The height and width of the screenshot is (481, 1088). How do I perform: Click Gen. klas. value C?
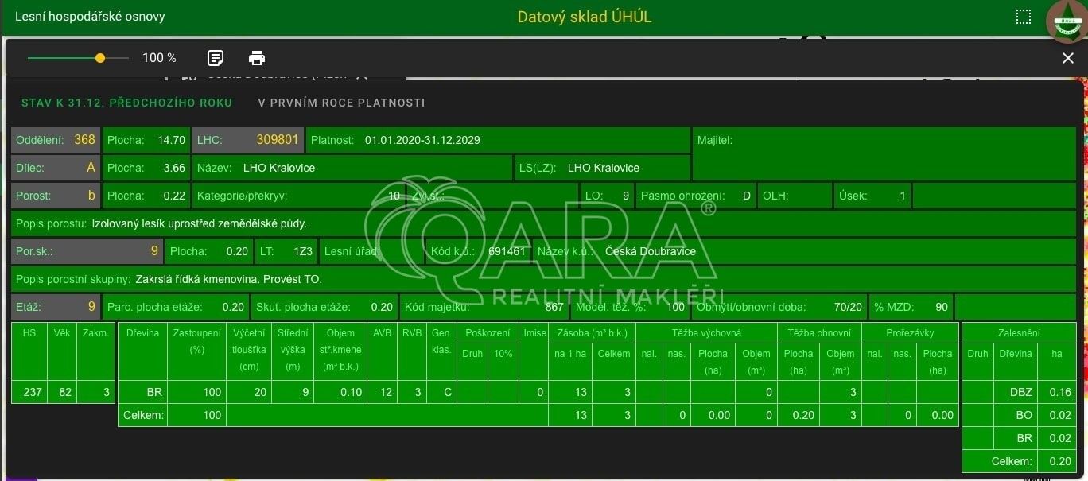point(441,392)
